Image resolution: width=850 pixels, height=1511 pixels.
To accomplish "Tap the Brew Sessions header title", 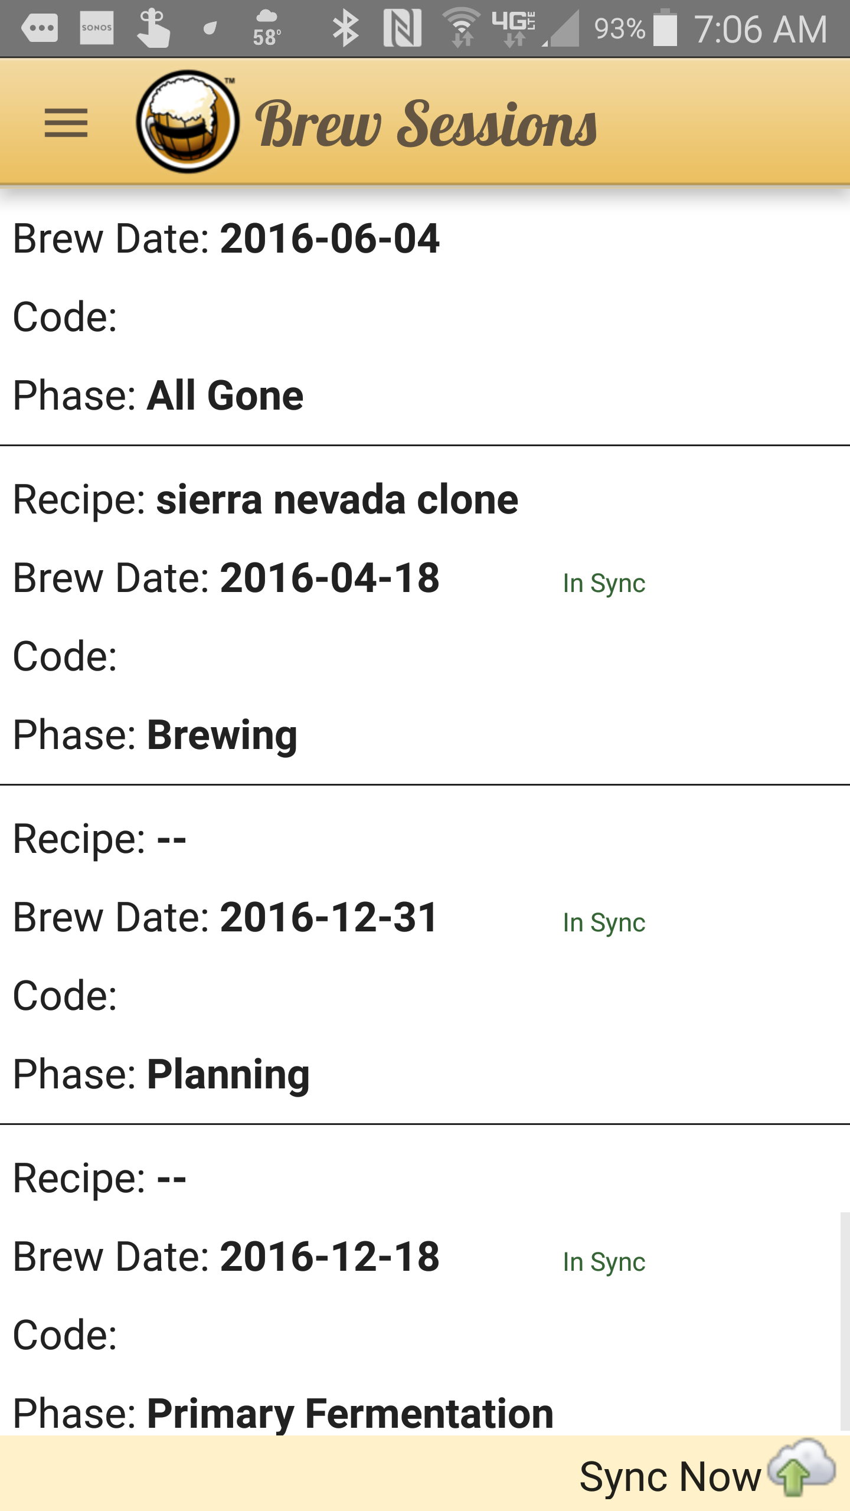I will click(x=426, y=124).
